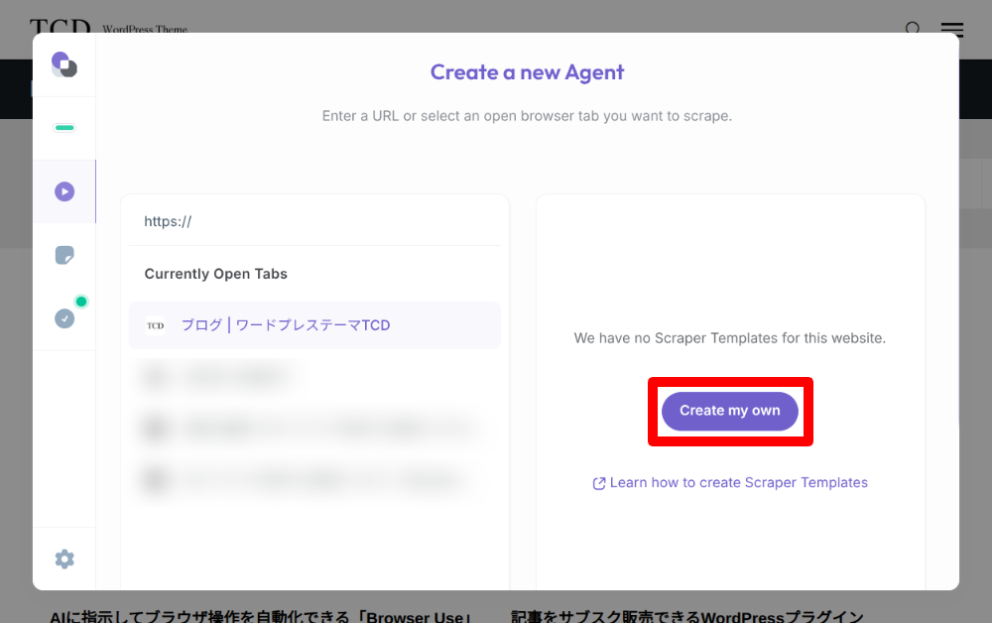Click the search magnifier in the TCD header
The height and width of the screenshot is (623, 992).
(913, 29)
